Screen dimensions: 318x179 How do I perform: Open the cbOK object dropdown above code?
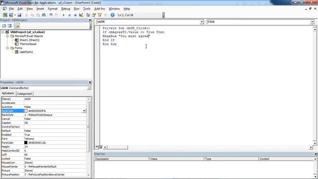pyautogui.click(x=202, y=22)
